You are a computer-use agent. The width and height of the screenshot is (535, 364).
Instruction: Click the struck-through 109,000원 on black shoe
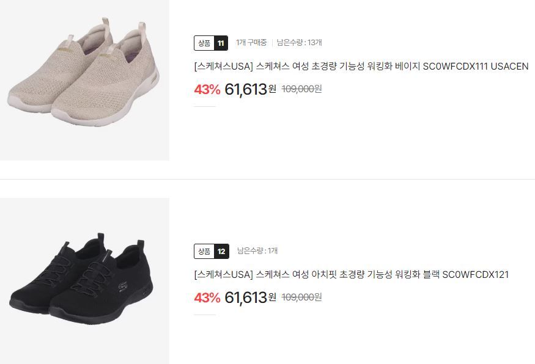point(301,297)
